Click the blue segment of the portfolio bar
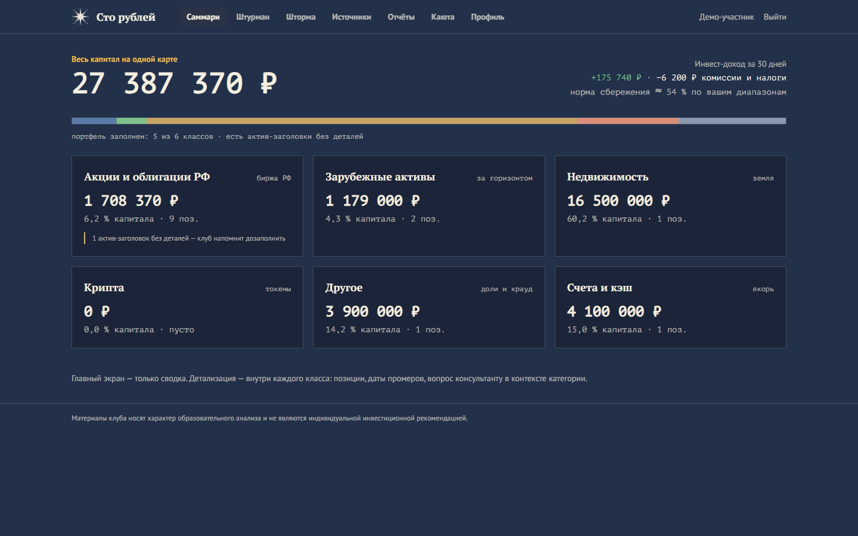The height and width of the screenshot is (536, 858). coord(94,121)
